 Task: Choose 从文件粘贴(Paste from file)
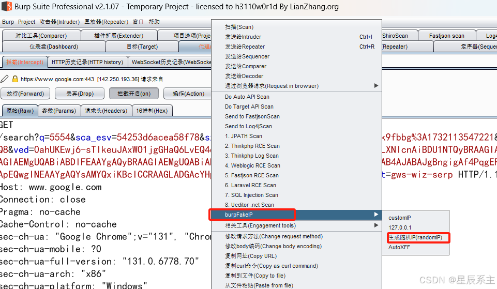pos(296,285)
